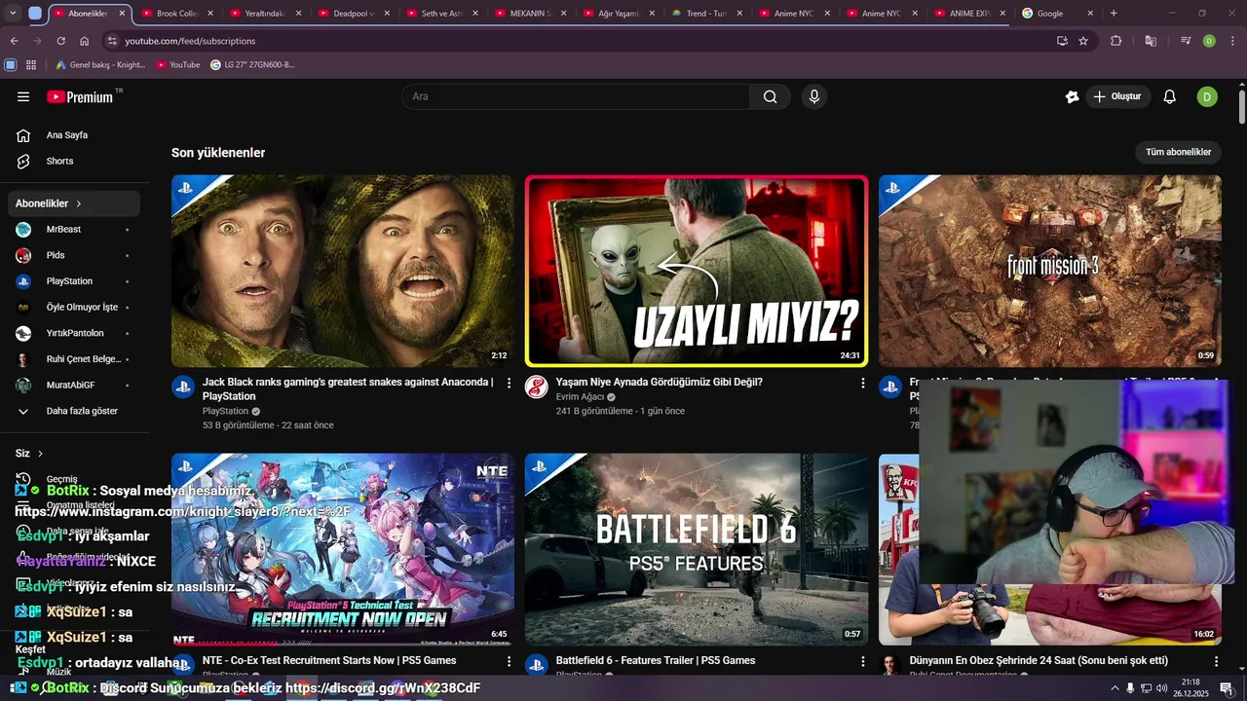
Task: Click the search magnifier button
Action: [771, 96]
